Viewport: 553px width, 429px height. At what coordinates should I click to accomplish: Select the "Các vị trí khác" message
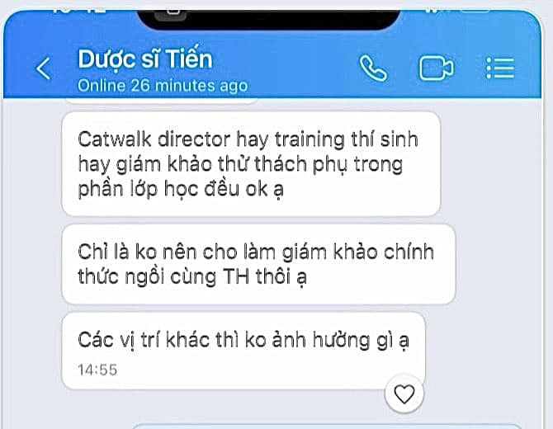pos(243,351)
